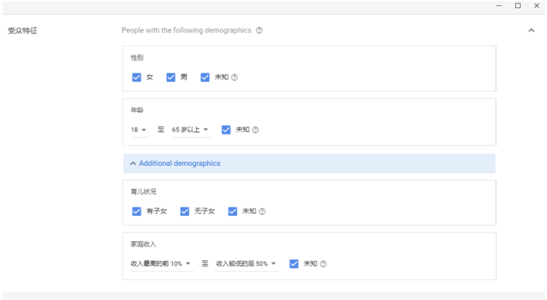Click help icon beside demographics heading
Viewport: 547px width, 300px height.
(x=259, y=30)
